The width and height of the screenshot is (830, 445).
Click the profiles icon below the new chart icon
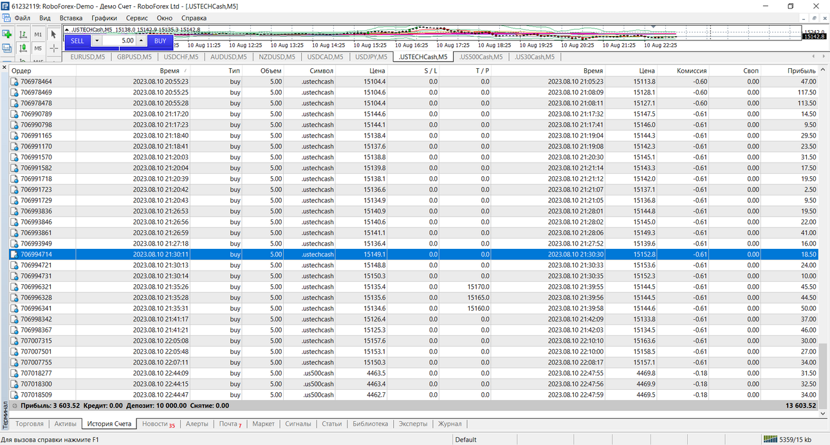coord(6,48)
